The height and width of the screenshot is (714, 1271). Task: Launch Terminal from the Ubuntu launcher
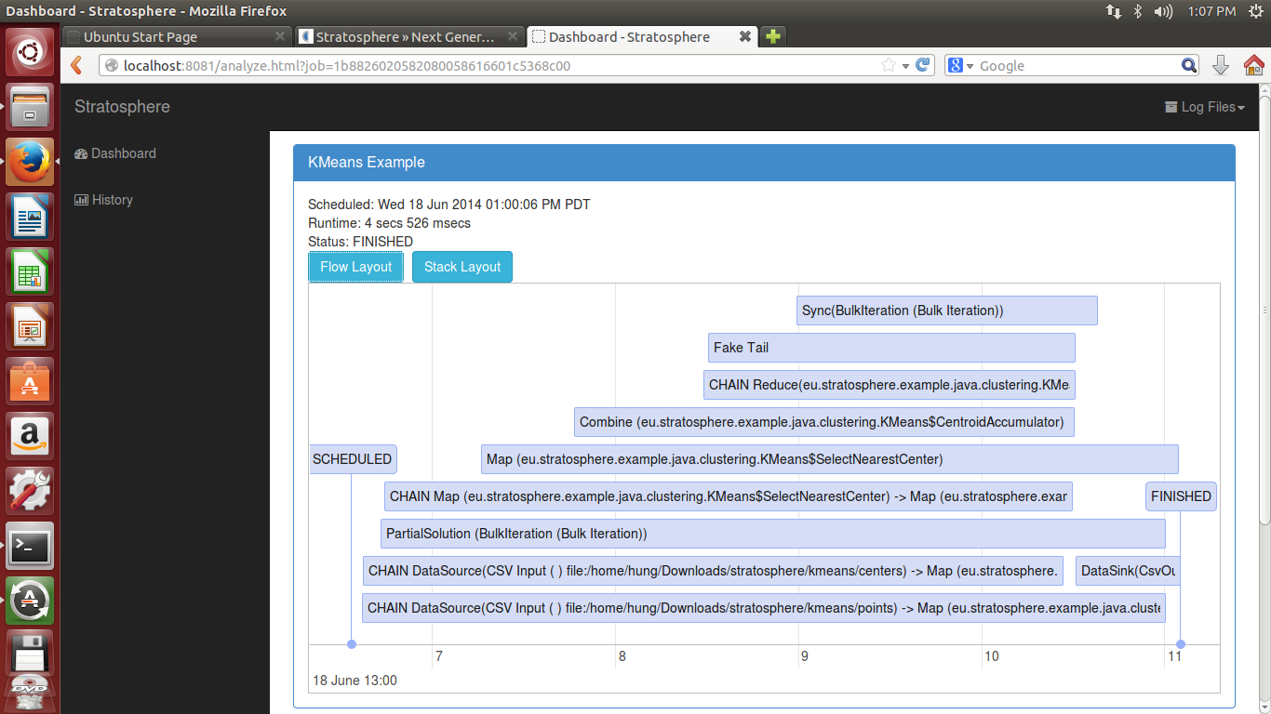click(30, 546)
